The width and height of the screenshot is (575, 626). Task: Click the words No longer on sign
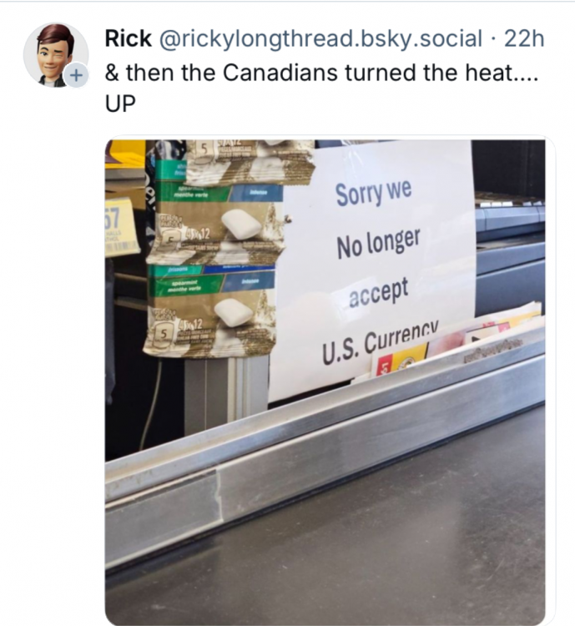point(378,242)
